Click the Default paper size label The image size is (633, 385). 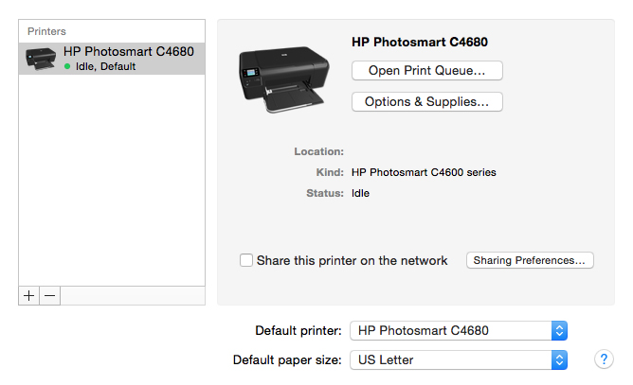(287, 359)
